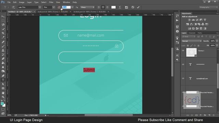The width and height of the screenshot is (219, 123).
Task: Lock all with padlock icon
Action: pos(198,45)
